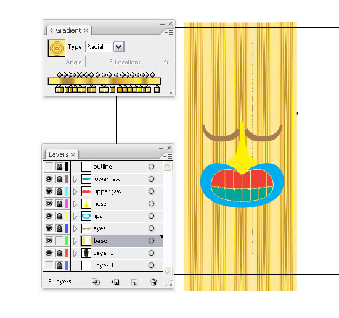
Task: Click the Angle input field
Action: (97, 62)
